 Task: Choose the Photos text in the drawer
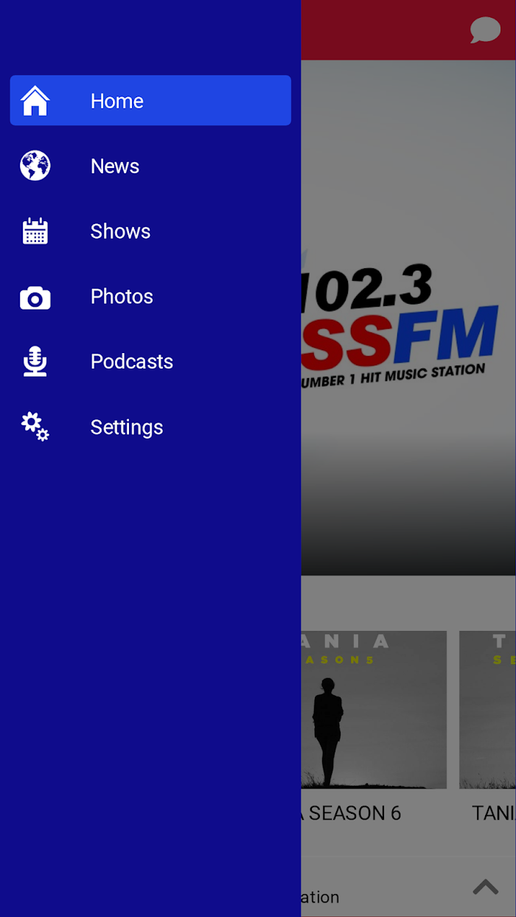coord(122,296)
